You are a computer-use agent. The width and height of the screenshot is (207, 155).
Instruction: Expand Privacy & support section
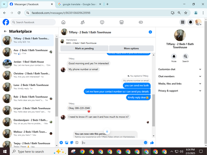coord(180,91)
